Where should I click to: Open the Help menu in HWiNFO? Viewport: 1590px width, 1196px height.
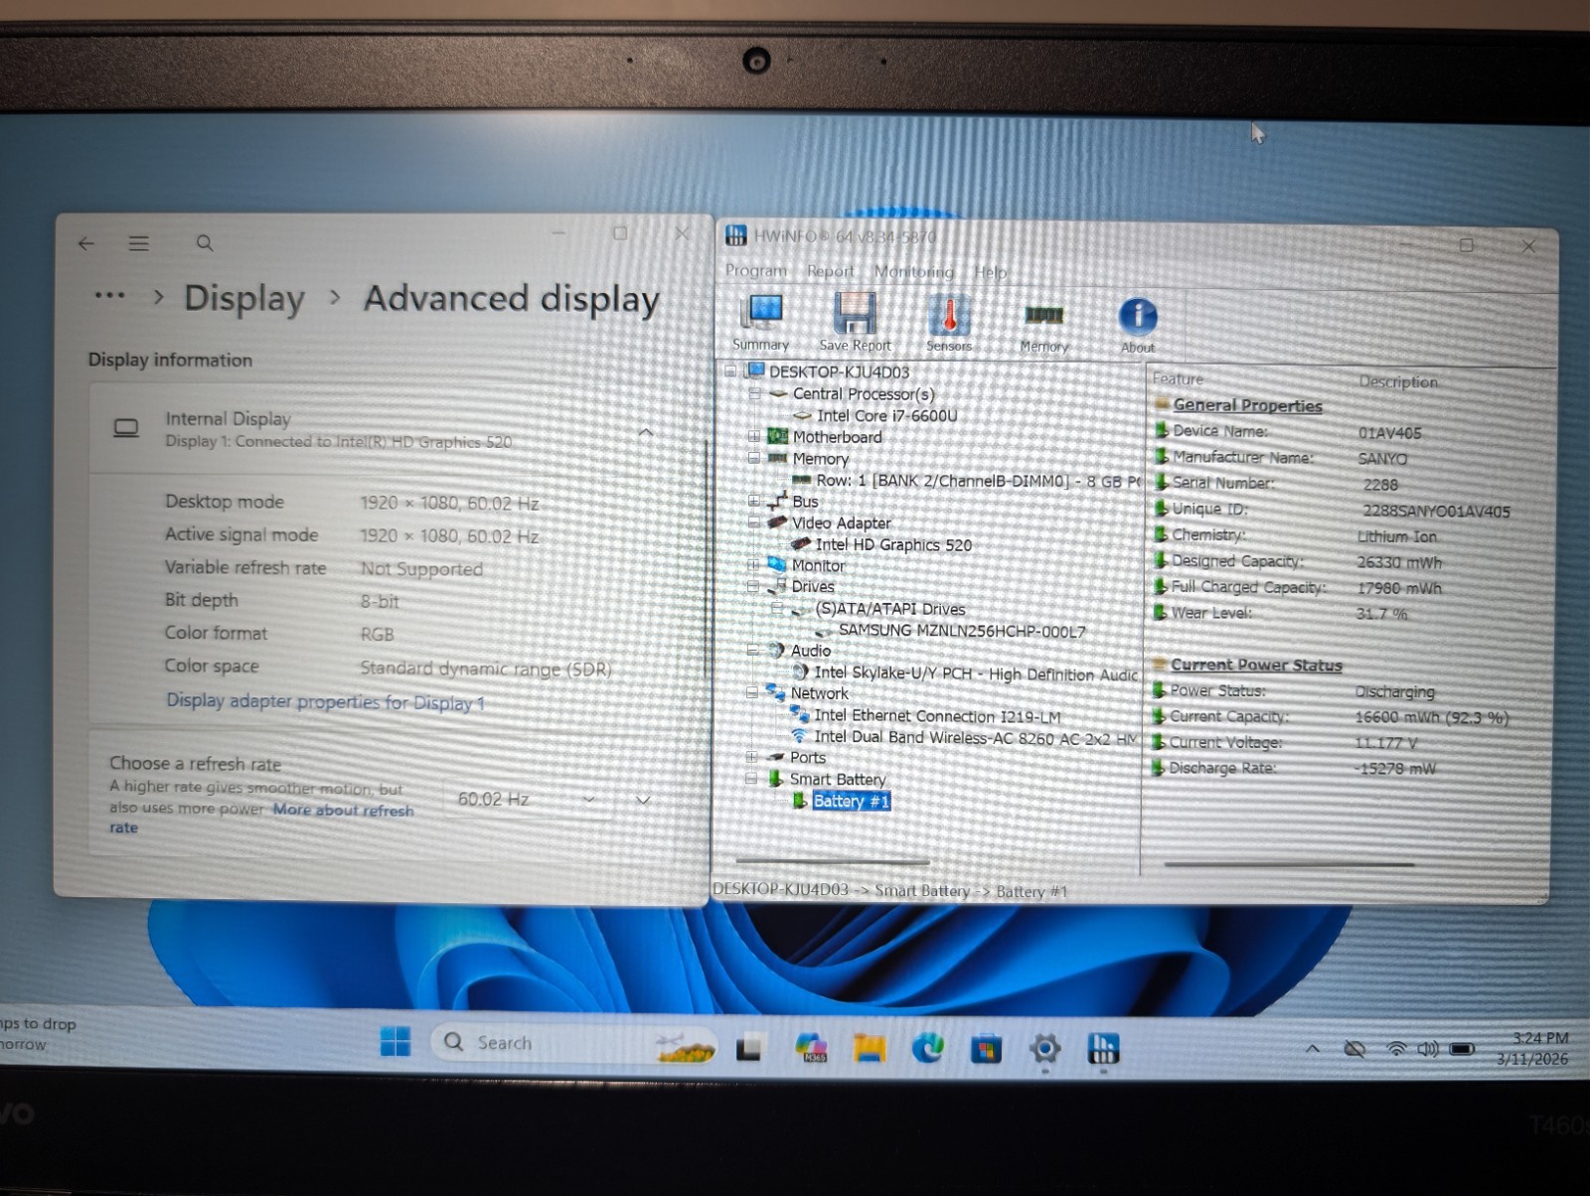[x=990, y=272]
